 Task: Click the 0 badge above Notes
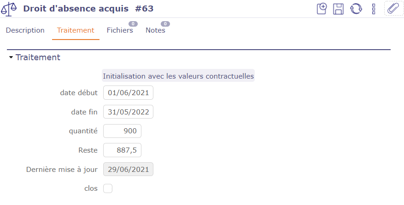coord(165,24)
